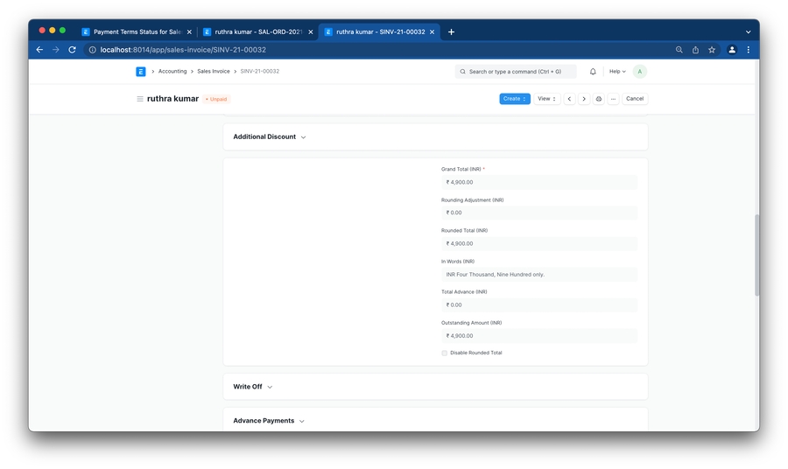Open the user avatar menu
This screenshot has width=788, height=469.
640,72
